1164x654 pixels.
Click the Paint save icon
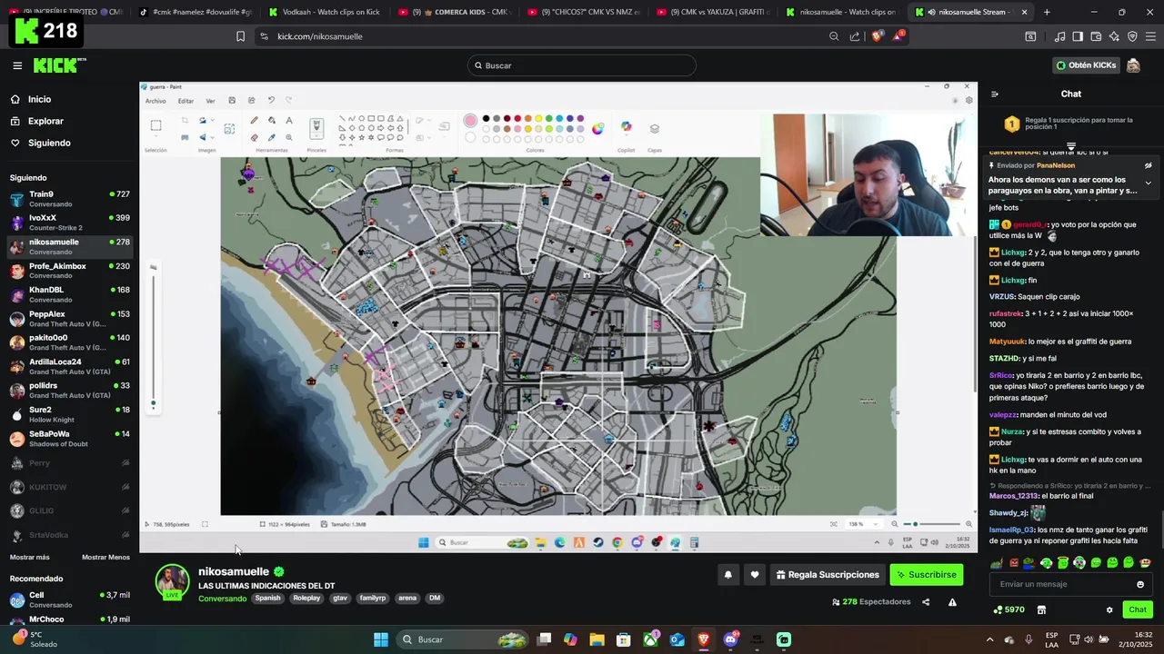(x=232, y=100)
